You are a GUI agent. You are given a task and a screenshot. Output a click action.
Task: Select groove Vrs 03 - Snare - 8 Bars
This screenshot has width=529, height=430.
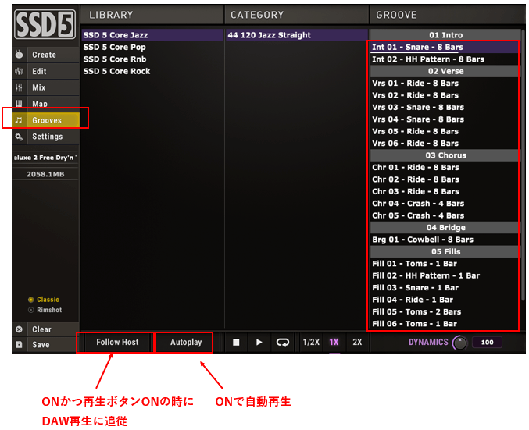(445, 108)
